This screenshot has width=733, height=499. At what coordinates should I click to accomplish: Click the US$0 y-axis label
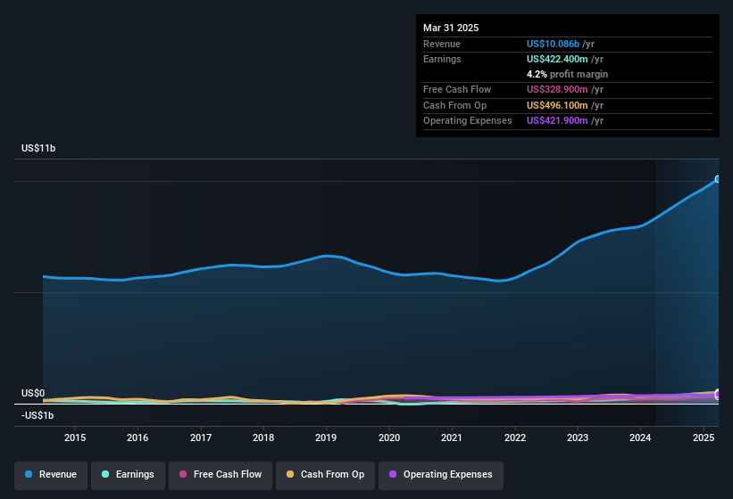tap(33, 393)
